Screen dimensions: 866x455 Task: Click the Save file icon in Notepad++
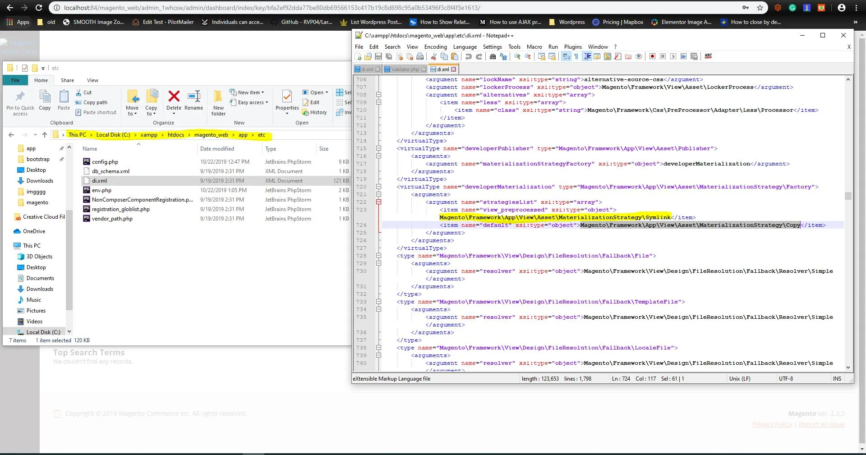tap(378, 56)
